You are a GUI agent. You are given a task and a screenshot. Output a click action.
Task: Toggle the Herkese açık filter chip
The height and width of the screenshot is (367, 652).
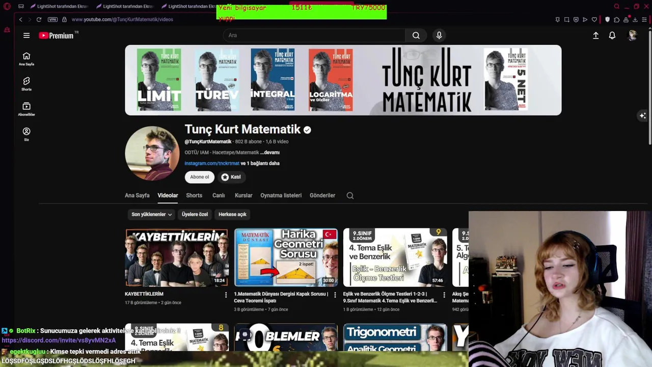coord(232,215)
